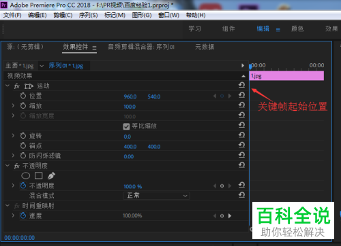Toggle the Opacity (不透明度) stopwatch animation
The height and width of the screenshot is (246, 341).
(23, 186)
